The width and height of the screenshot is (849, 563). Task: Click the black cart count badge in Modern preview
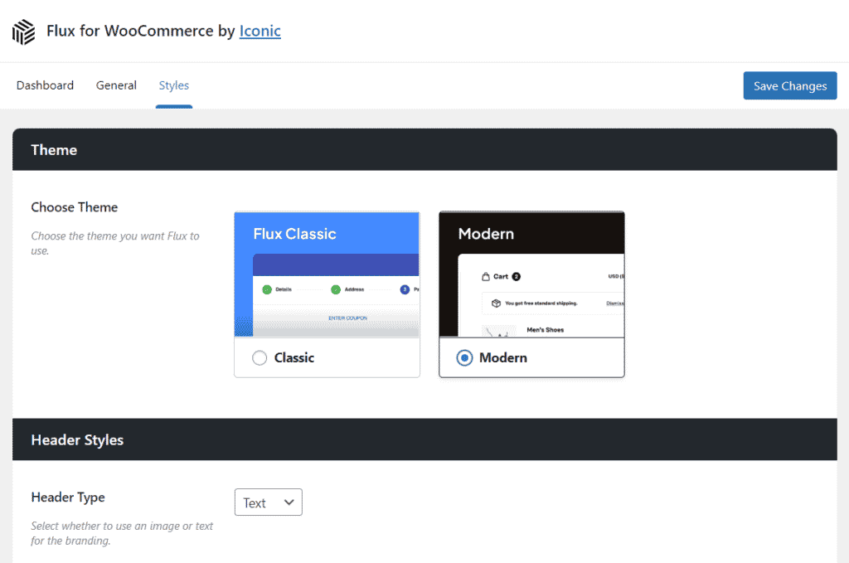pos(516,276)
